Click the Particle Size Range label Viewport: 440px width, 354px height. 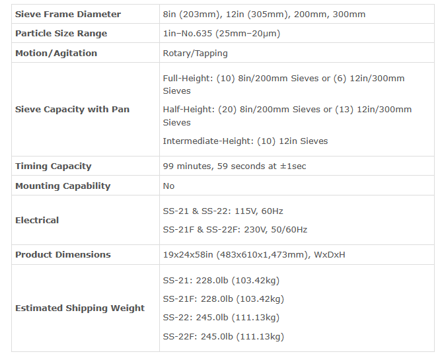pos(61,33)
